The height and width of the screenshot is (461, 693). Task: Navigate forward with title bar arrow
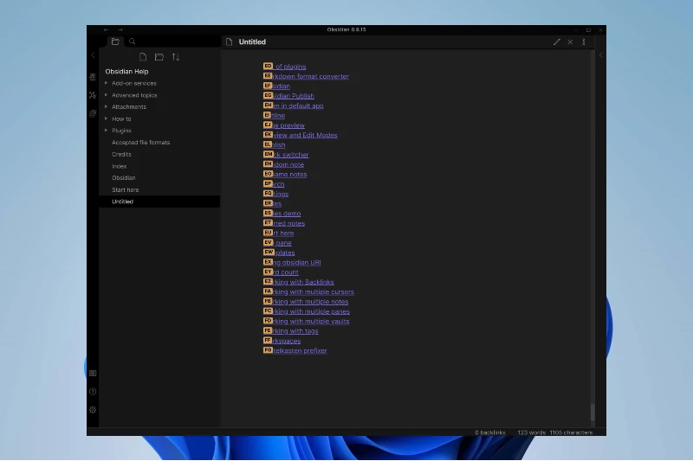pyautogui.click(x=120, y=29)
